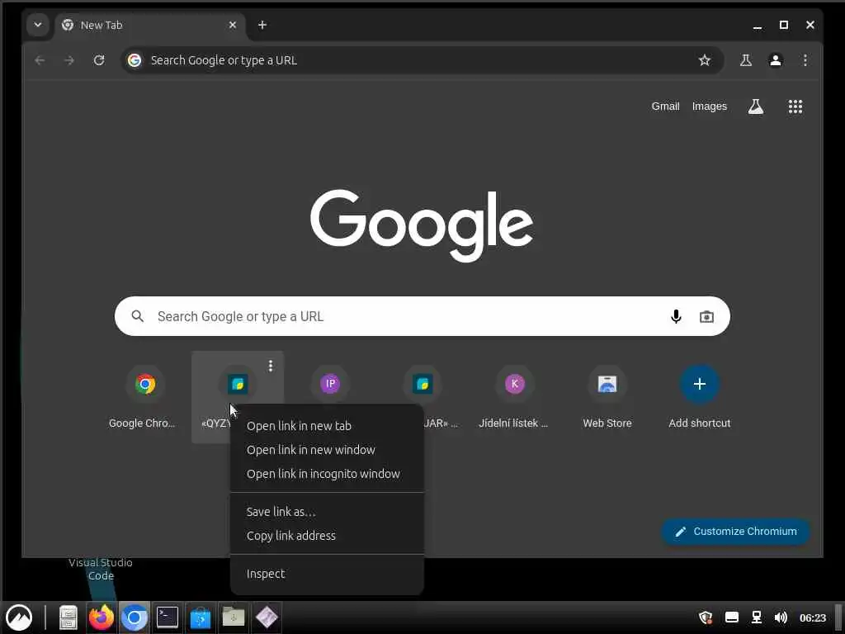Click the search magnifier icon
845x634 pixels.
click(138, 316)
